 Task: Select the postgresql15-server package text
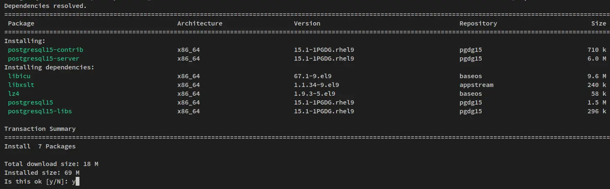pos(43,59)
